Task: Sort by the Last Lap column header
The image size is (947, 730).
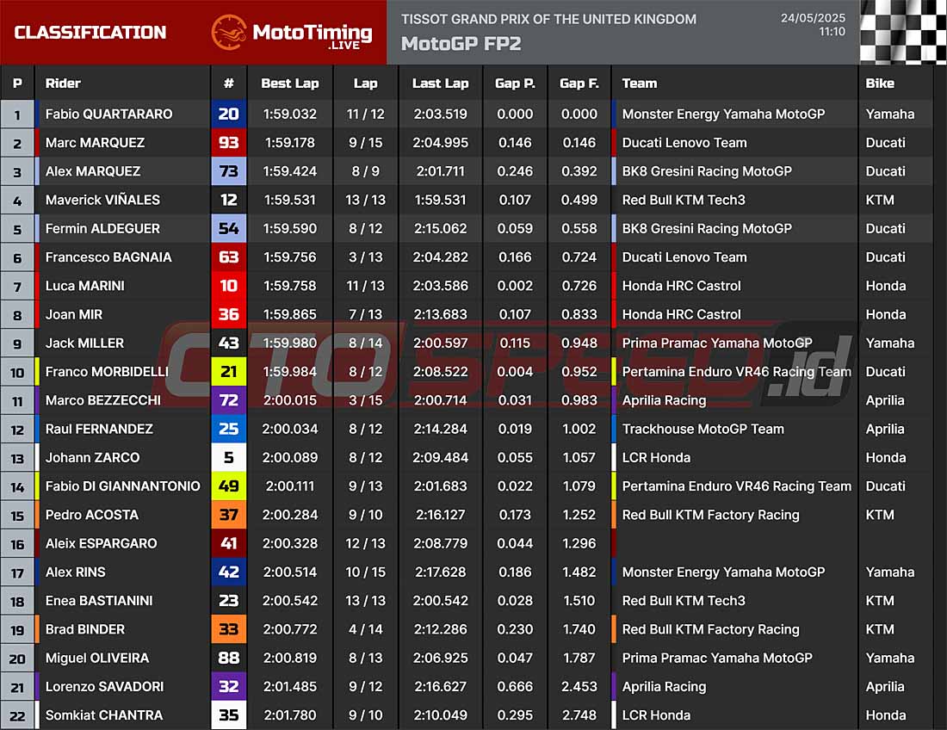Action: click(x=440, y=84)
